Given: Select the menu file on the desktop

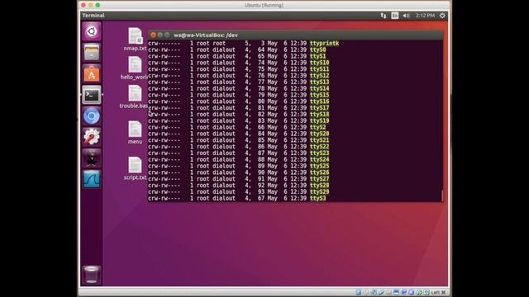Looking at the screenshot, I should click(x=135, y=132).
